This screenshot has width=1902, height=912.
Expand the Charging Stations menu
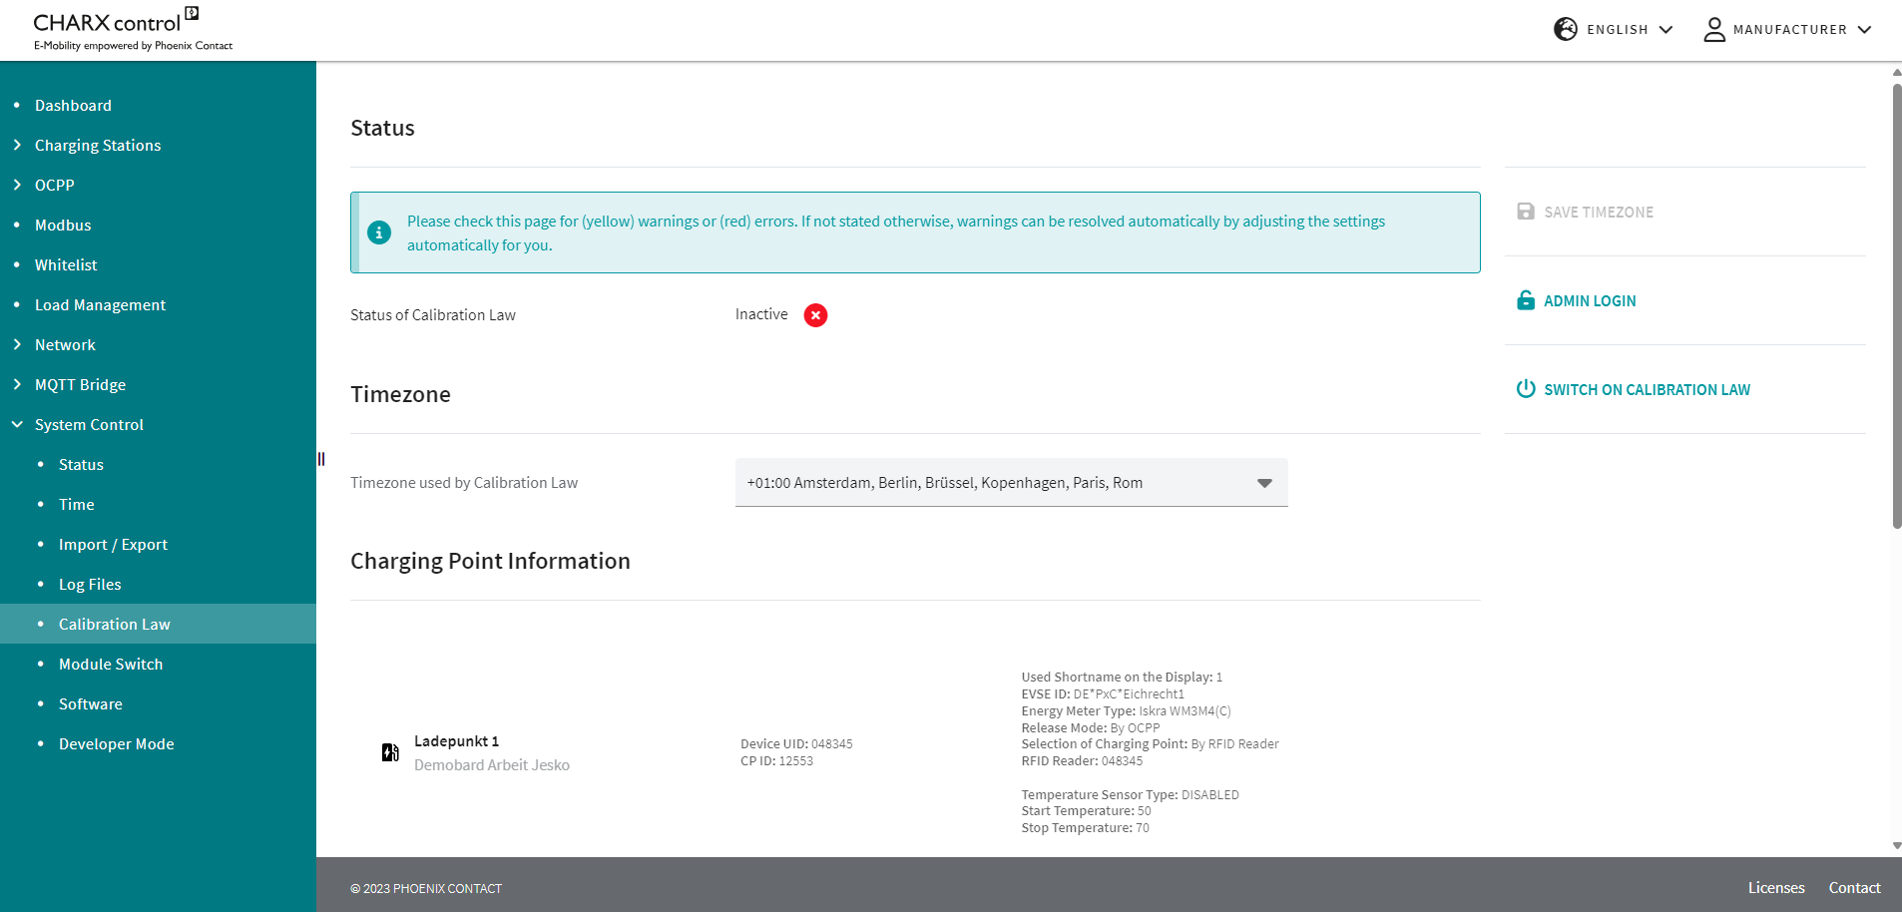pos(98,146)
